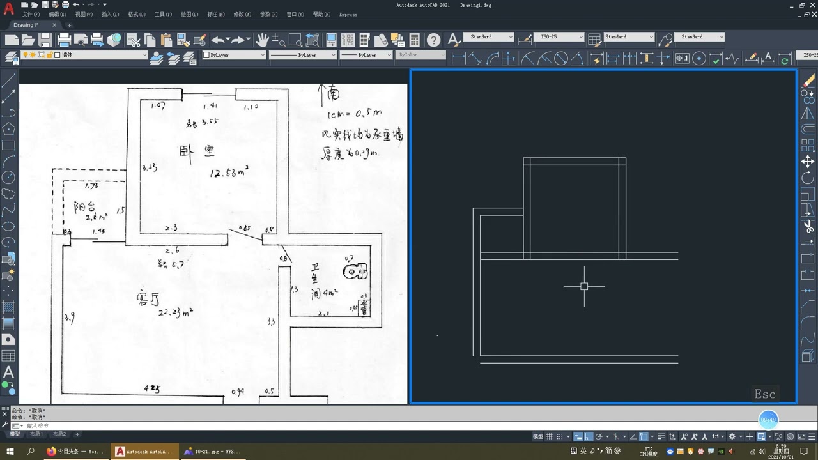This screenshot has width=818, height=460.
Task: Open the 10-21.jpg WPS taskbar button
Action: (212, 451)
